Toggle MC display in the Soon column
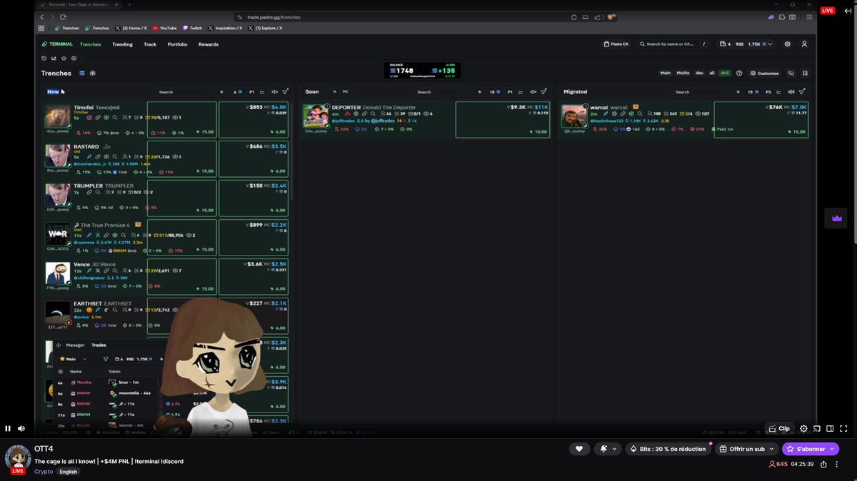Viewport: 857px width, 481px height. tap(346, 91)
